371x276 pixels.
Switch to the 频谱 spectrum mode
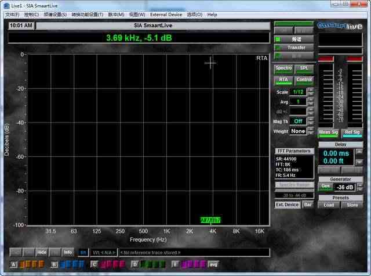pos(294,39)
